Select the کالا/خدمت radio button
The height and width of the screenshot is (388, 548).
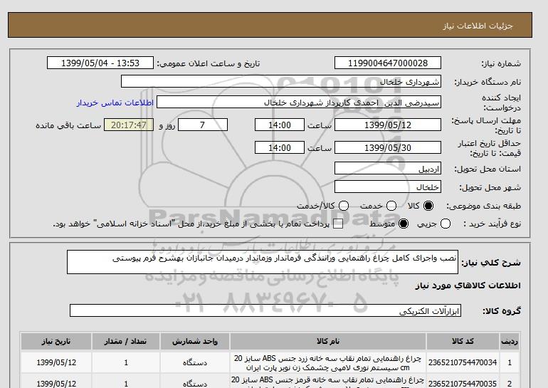(344, 206)
